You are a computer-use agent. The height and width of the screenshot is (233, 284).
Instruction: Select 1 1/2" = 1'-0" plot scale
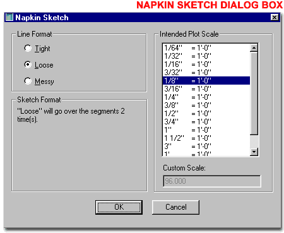coord(206,138)
